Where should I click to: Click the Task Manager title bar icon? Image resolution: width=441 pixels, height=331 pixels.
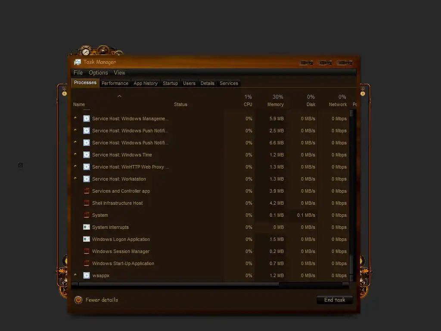tap(78, 62)
